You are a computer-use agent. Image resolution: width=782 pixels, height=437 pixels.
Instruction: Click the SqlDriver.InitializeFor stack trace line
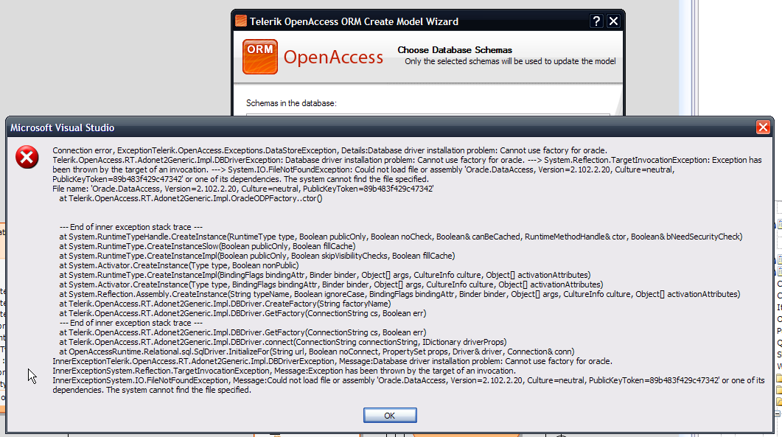point(317,352)
